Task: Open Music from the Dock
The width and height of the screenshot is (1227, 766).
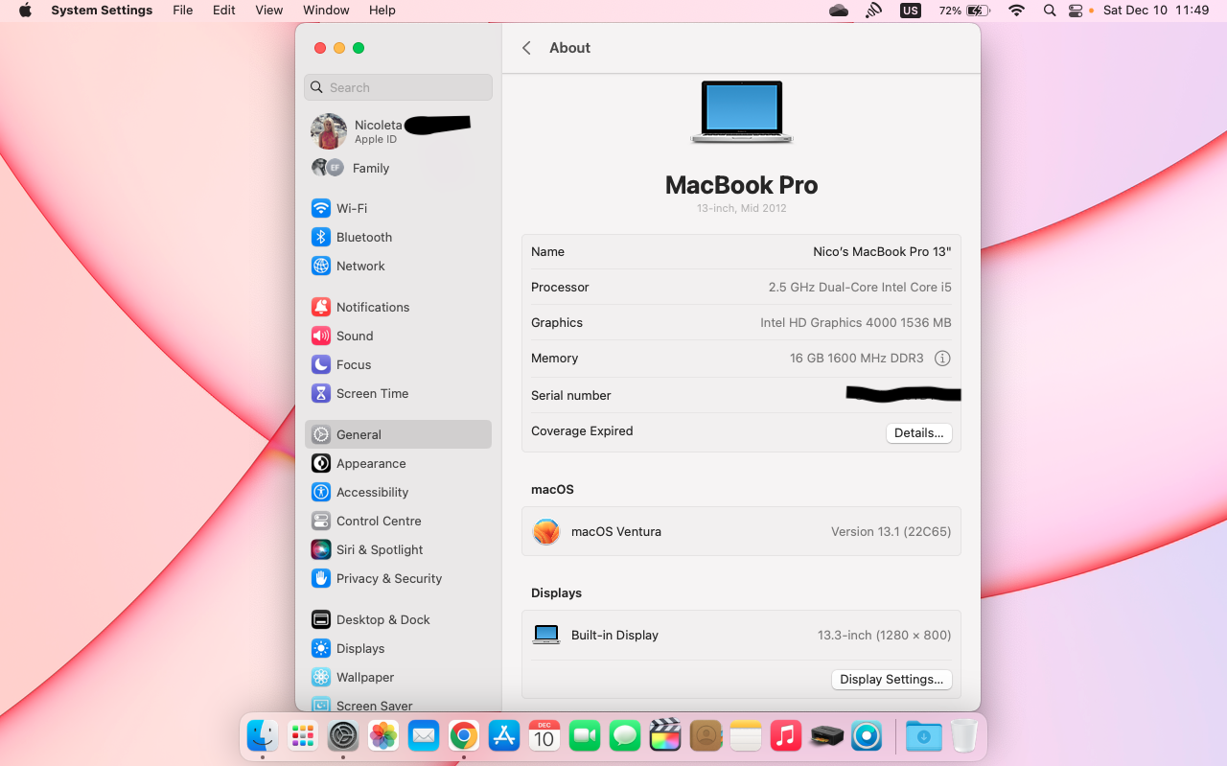Action: coord(786,736)
